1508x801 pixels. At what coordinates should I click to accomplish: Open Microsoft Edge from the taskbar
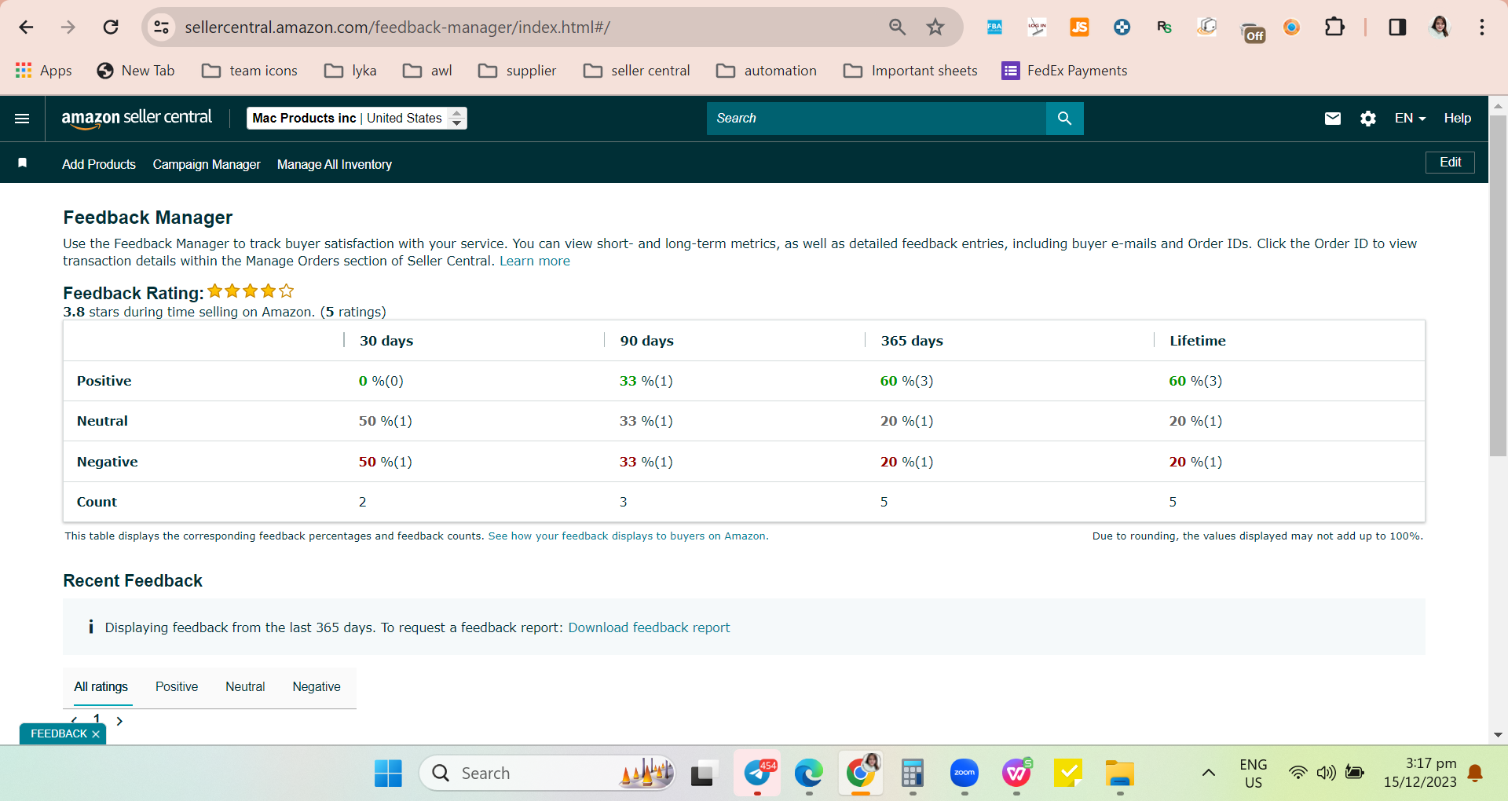tap(808, 774)
